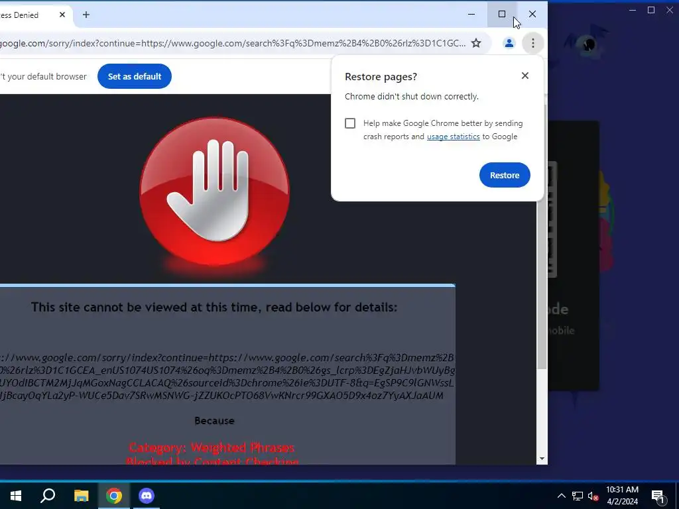This screenshot has width=679, height=509.
Task: Open the Chrome profile menu
Action: [509, 43]
